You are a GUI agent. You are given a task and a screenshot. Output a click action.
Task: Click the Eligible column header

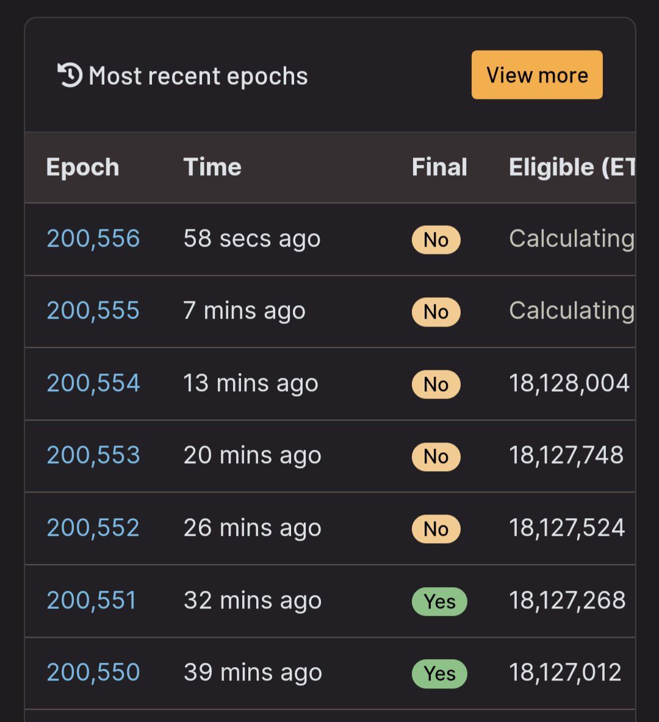(x=572, y=167)
